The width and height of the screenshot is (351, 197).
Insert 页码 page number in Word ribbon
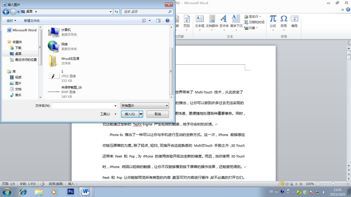click(187, 23)
